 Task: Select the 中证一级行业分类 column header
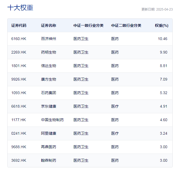(88, 25)
